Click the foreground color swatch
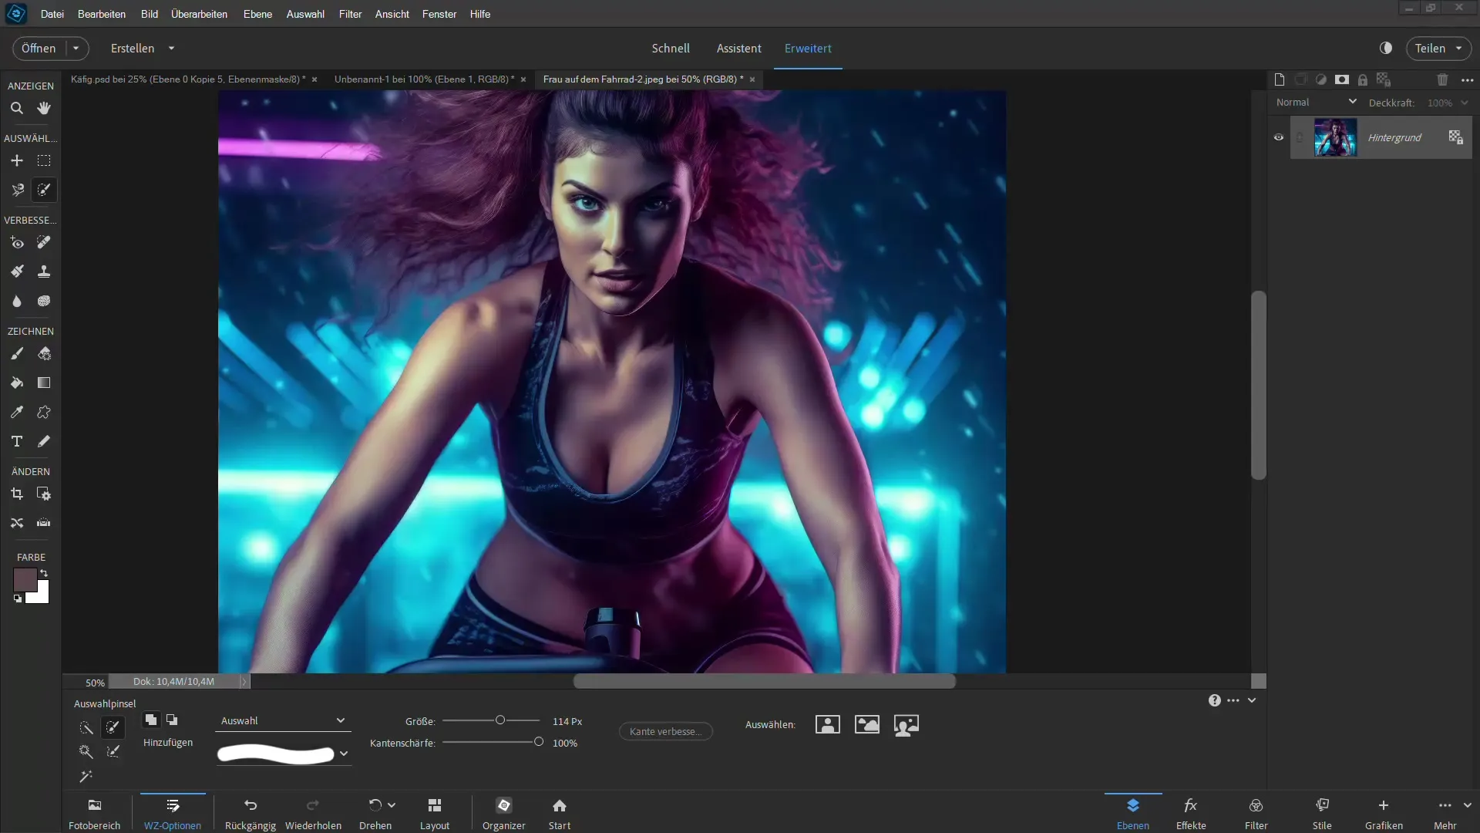Screen dimensions: 1480x833 (x=24, y=579)
